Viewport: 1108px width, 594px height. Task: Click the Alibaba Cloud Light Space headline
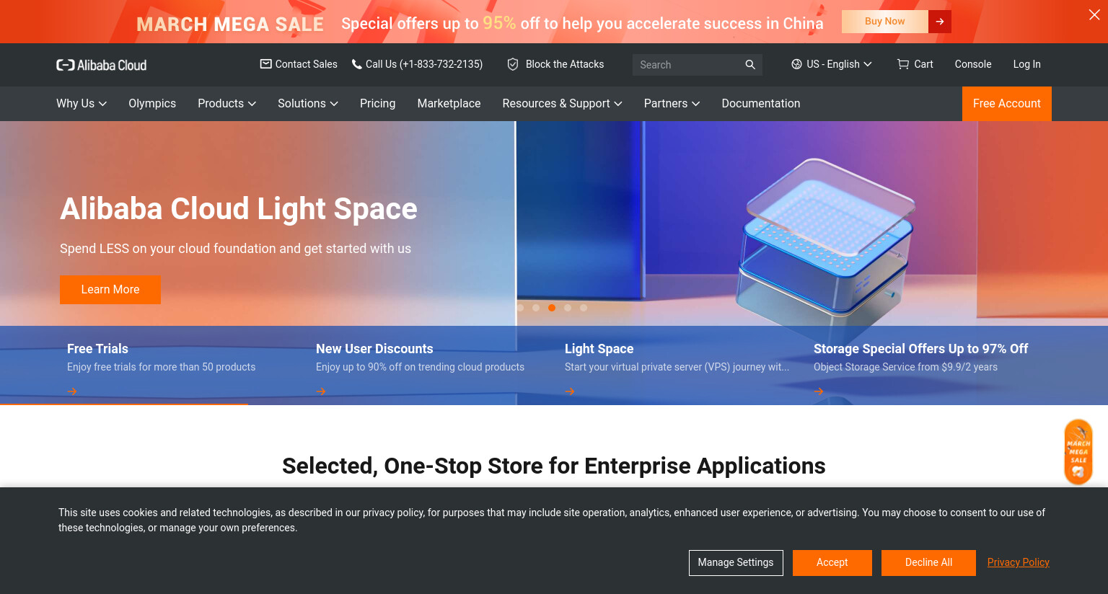click(239, 209)
